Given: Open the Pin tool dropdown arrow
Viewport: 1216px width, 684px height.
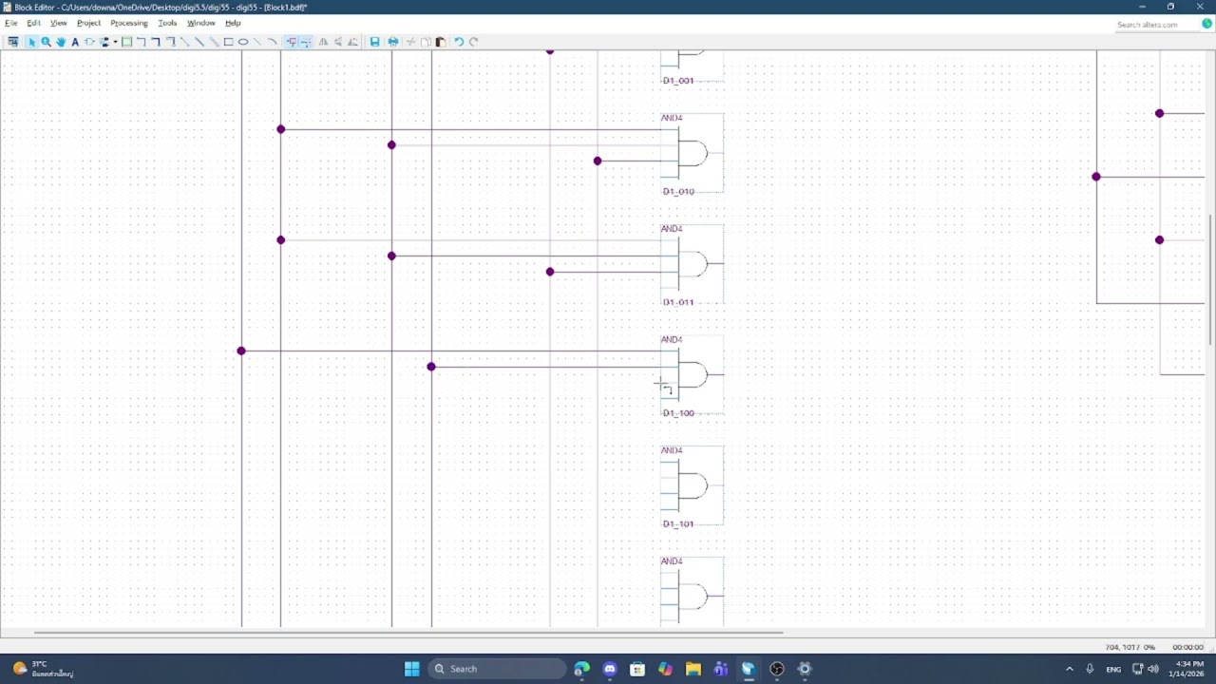Looking at the screenshot, I should [x=115, y=42].
